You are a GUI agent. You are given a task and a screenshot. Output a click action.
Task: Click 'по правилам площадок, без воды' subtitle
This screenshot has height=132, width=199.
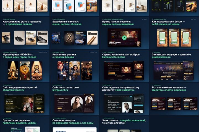tap(73, 123)
